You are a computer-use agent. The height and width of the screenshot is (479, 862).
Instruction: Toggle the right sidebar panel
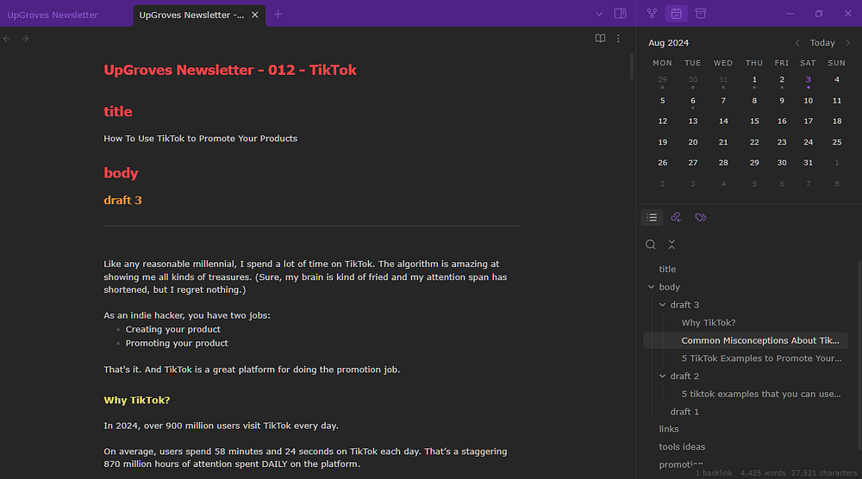[620, 14]
